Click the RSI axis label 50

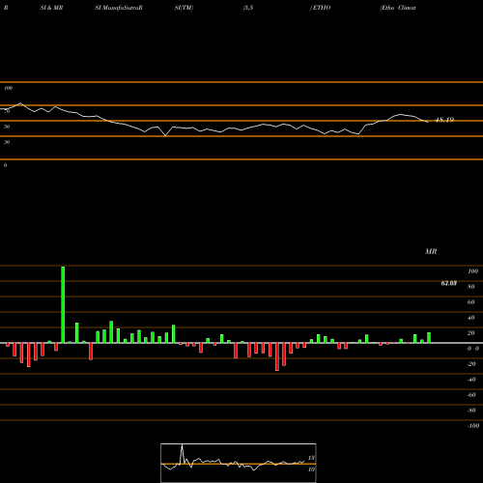[7, 127]
